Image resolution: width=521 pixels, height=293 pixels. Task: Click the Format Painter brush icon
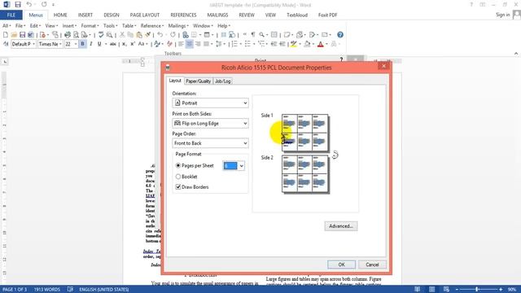coord(148,34)
